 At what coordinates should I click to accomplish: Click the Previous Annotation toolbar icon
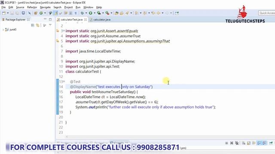point(145,13)
